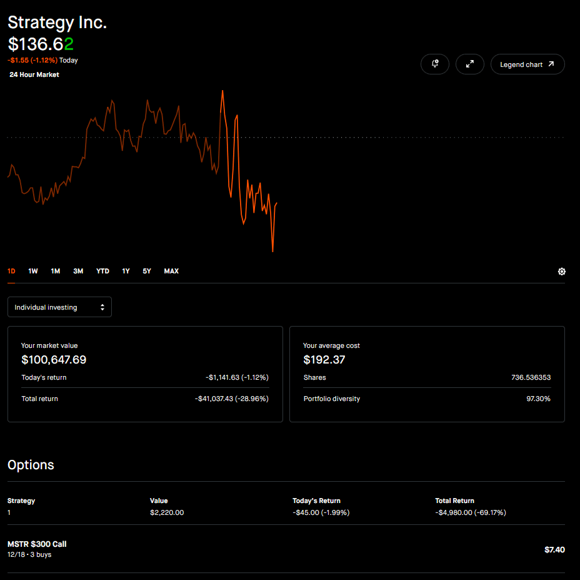Open the price alert bell icon

435,64
